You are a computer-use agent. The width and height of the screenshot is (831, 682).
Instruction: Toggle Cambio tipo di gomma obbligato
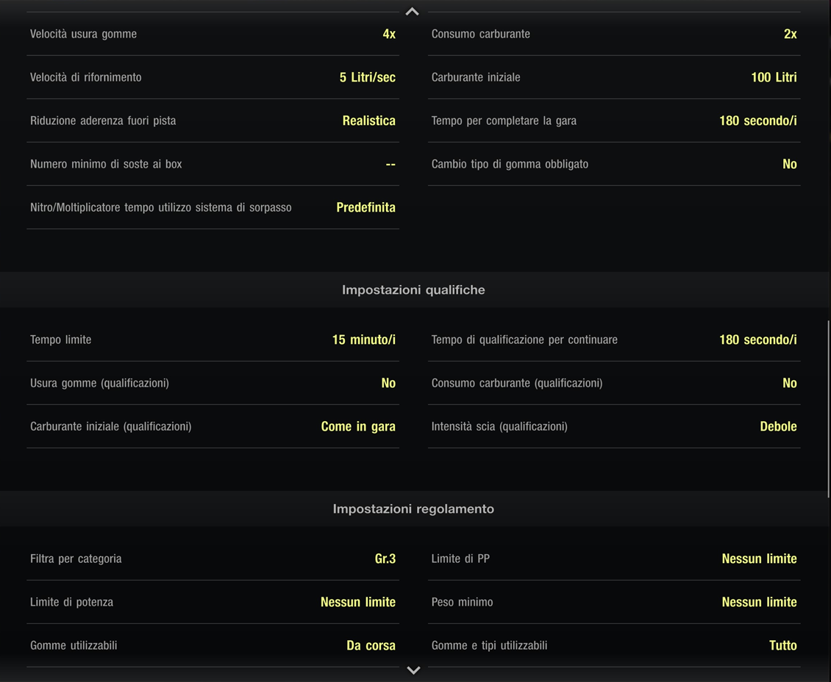[614, 164]
